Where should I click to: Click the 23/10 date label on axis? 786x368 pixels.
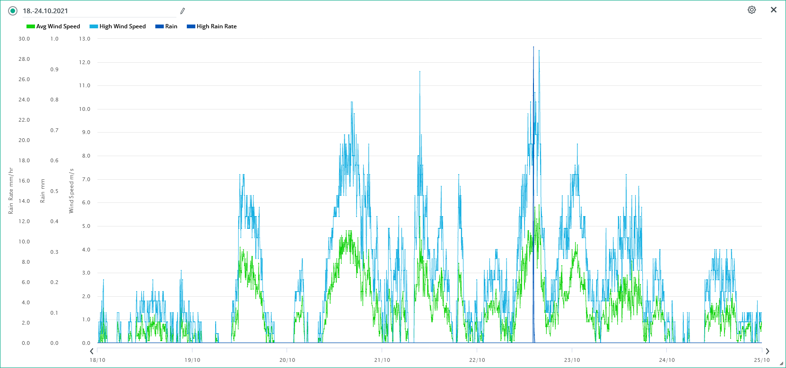572,360
